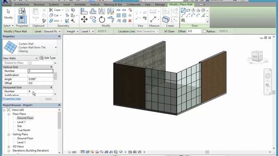Enable the Radius checkbox

[x=205, y=31]
